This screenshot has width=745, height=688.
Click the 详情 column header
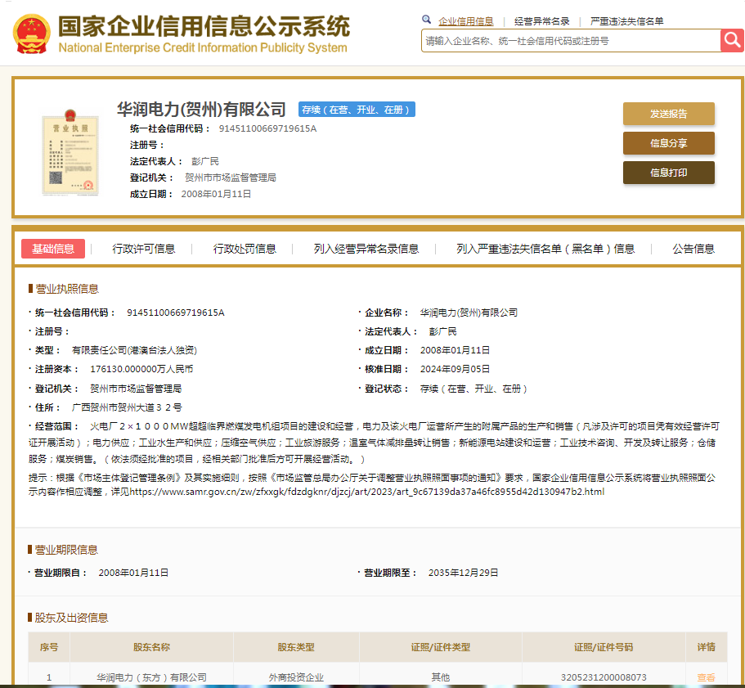click(706, 647)
